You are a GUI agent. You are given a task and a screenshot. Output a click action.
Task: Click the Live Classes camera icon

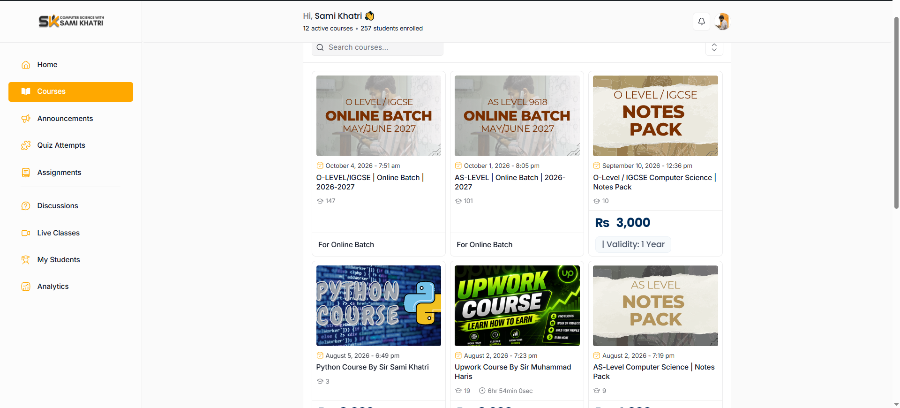tap(26, 233)
